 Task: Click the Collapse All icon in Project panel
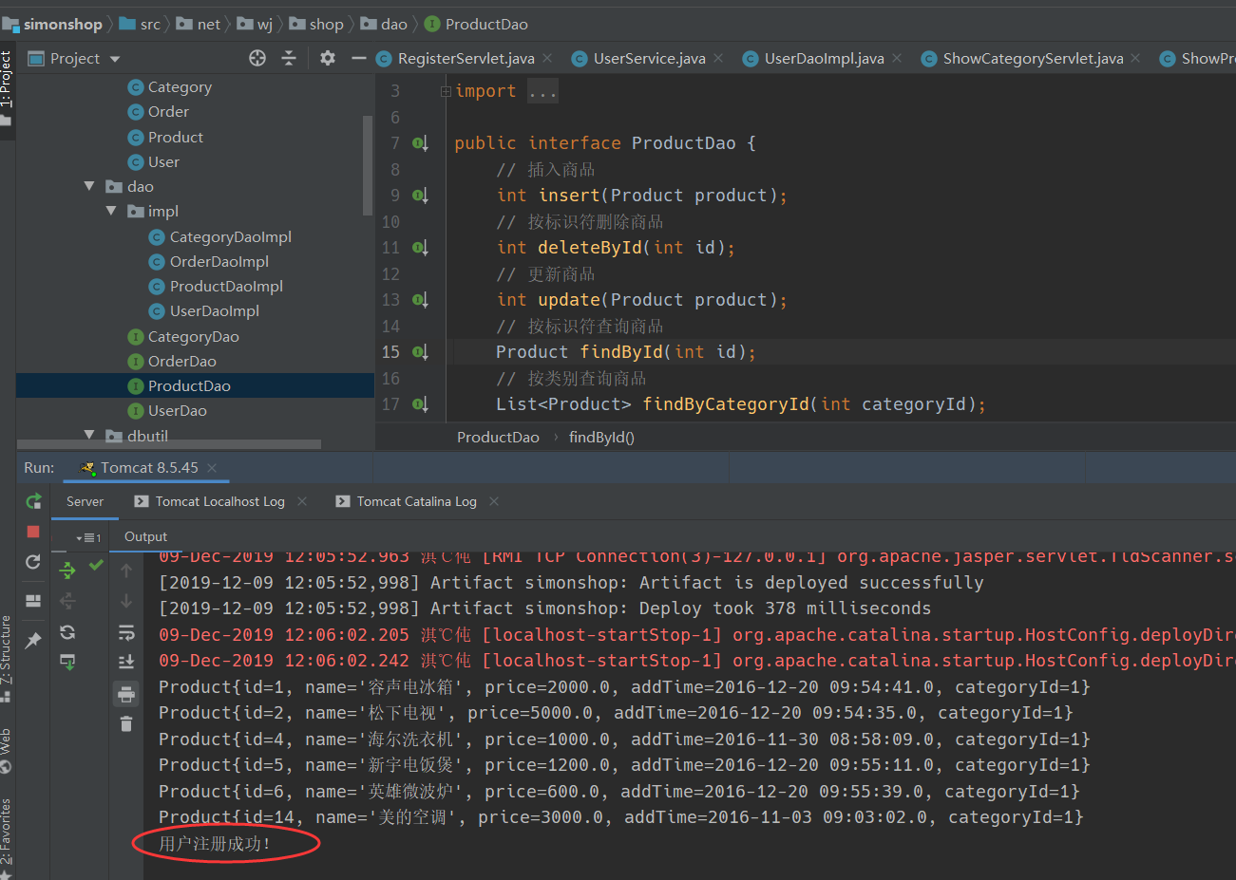click(289, 58)
